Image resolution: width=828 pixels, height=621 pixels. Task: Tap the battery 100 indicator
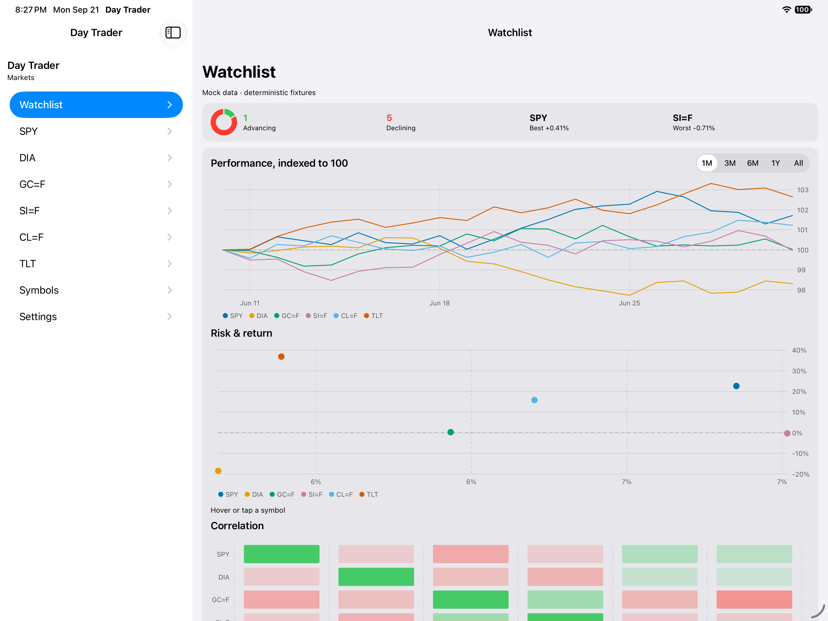click(x=803, y=10)
